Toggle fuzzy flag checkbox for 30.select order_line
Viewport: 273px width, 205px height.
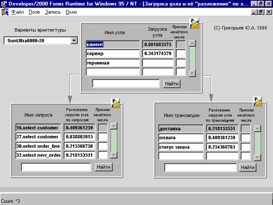point(103,146)
